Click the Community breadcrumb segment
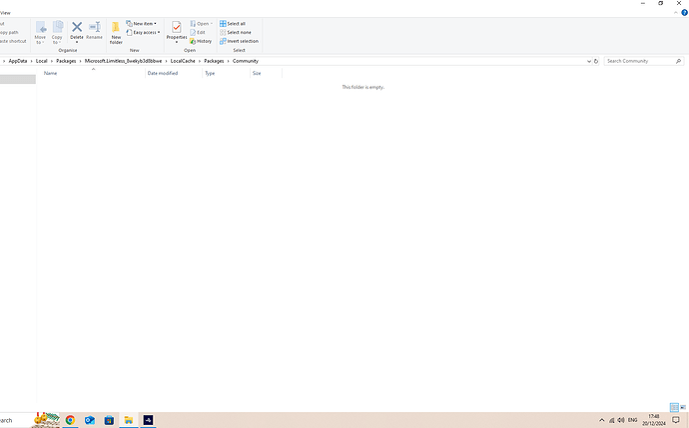The width and height of the screenshot is (689, 428). point(246,61)
